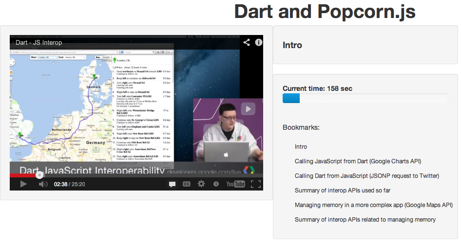Click the Intro chapter heading panel
This screenshot has width=461, height=243.
tap(365, 45)
